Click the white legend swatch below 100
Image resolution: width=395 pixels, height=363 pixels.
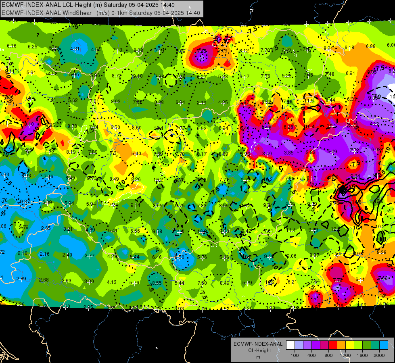click(x=291, y=345)
